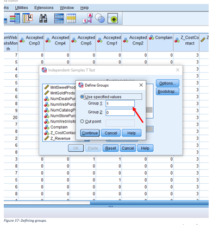
Task: Click the Bootstrap button
Action: click(167, 92)
